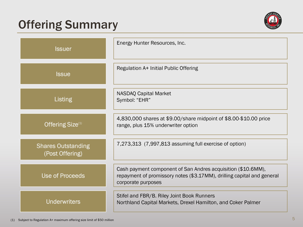Select the Listing label box

(63, 99)
